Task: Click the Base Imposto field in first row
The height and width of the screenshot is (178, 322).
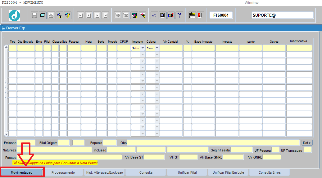Action: click(203, 48)
